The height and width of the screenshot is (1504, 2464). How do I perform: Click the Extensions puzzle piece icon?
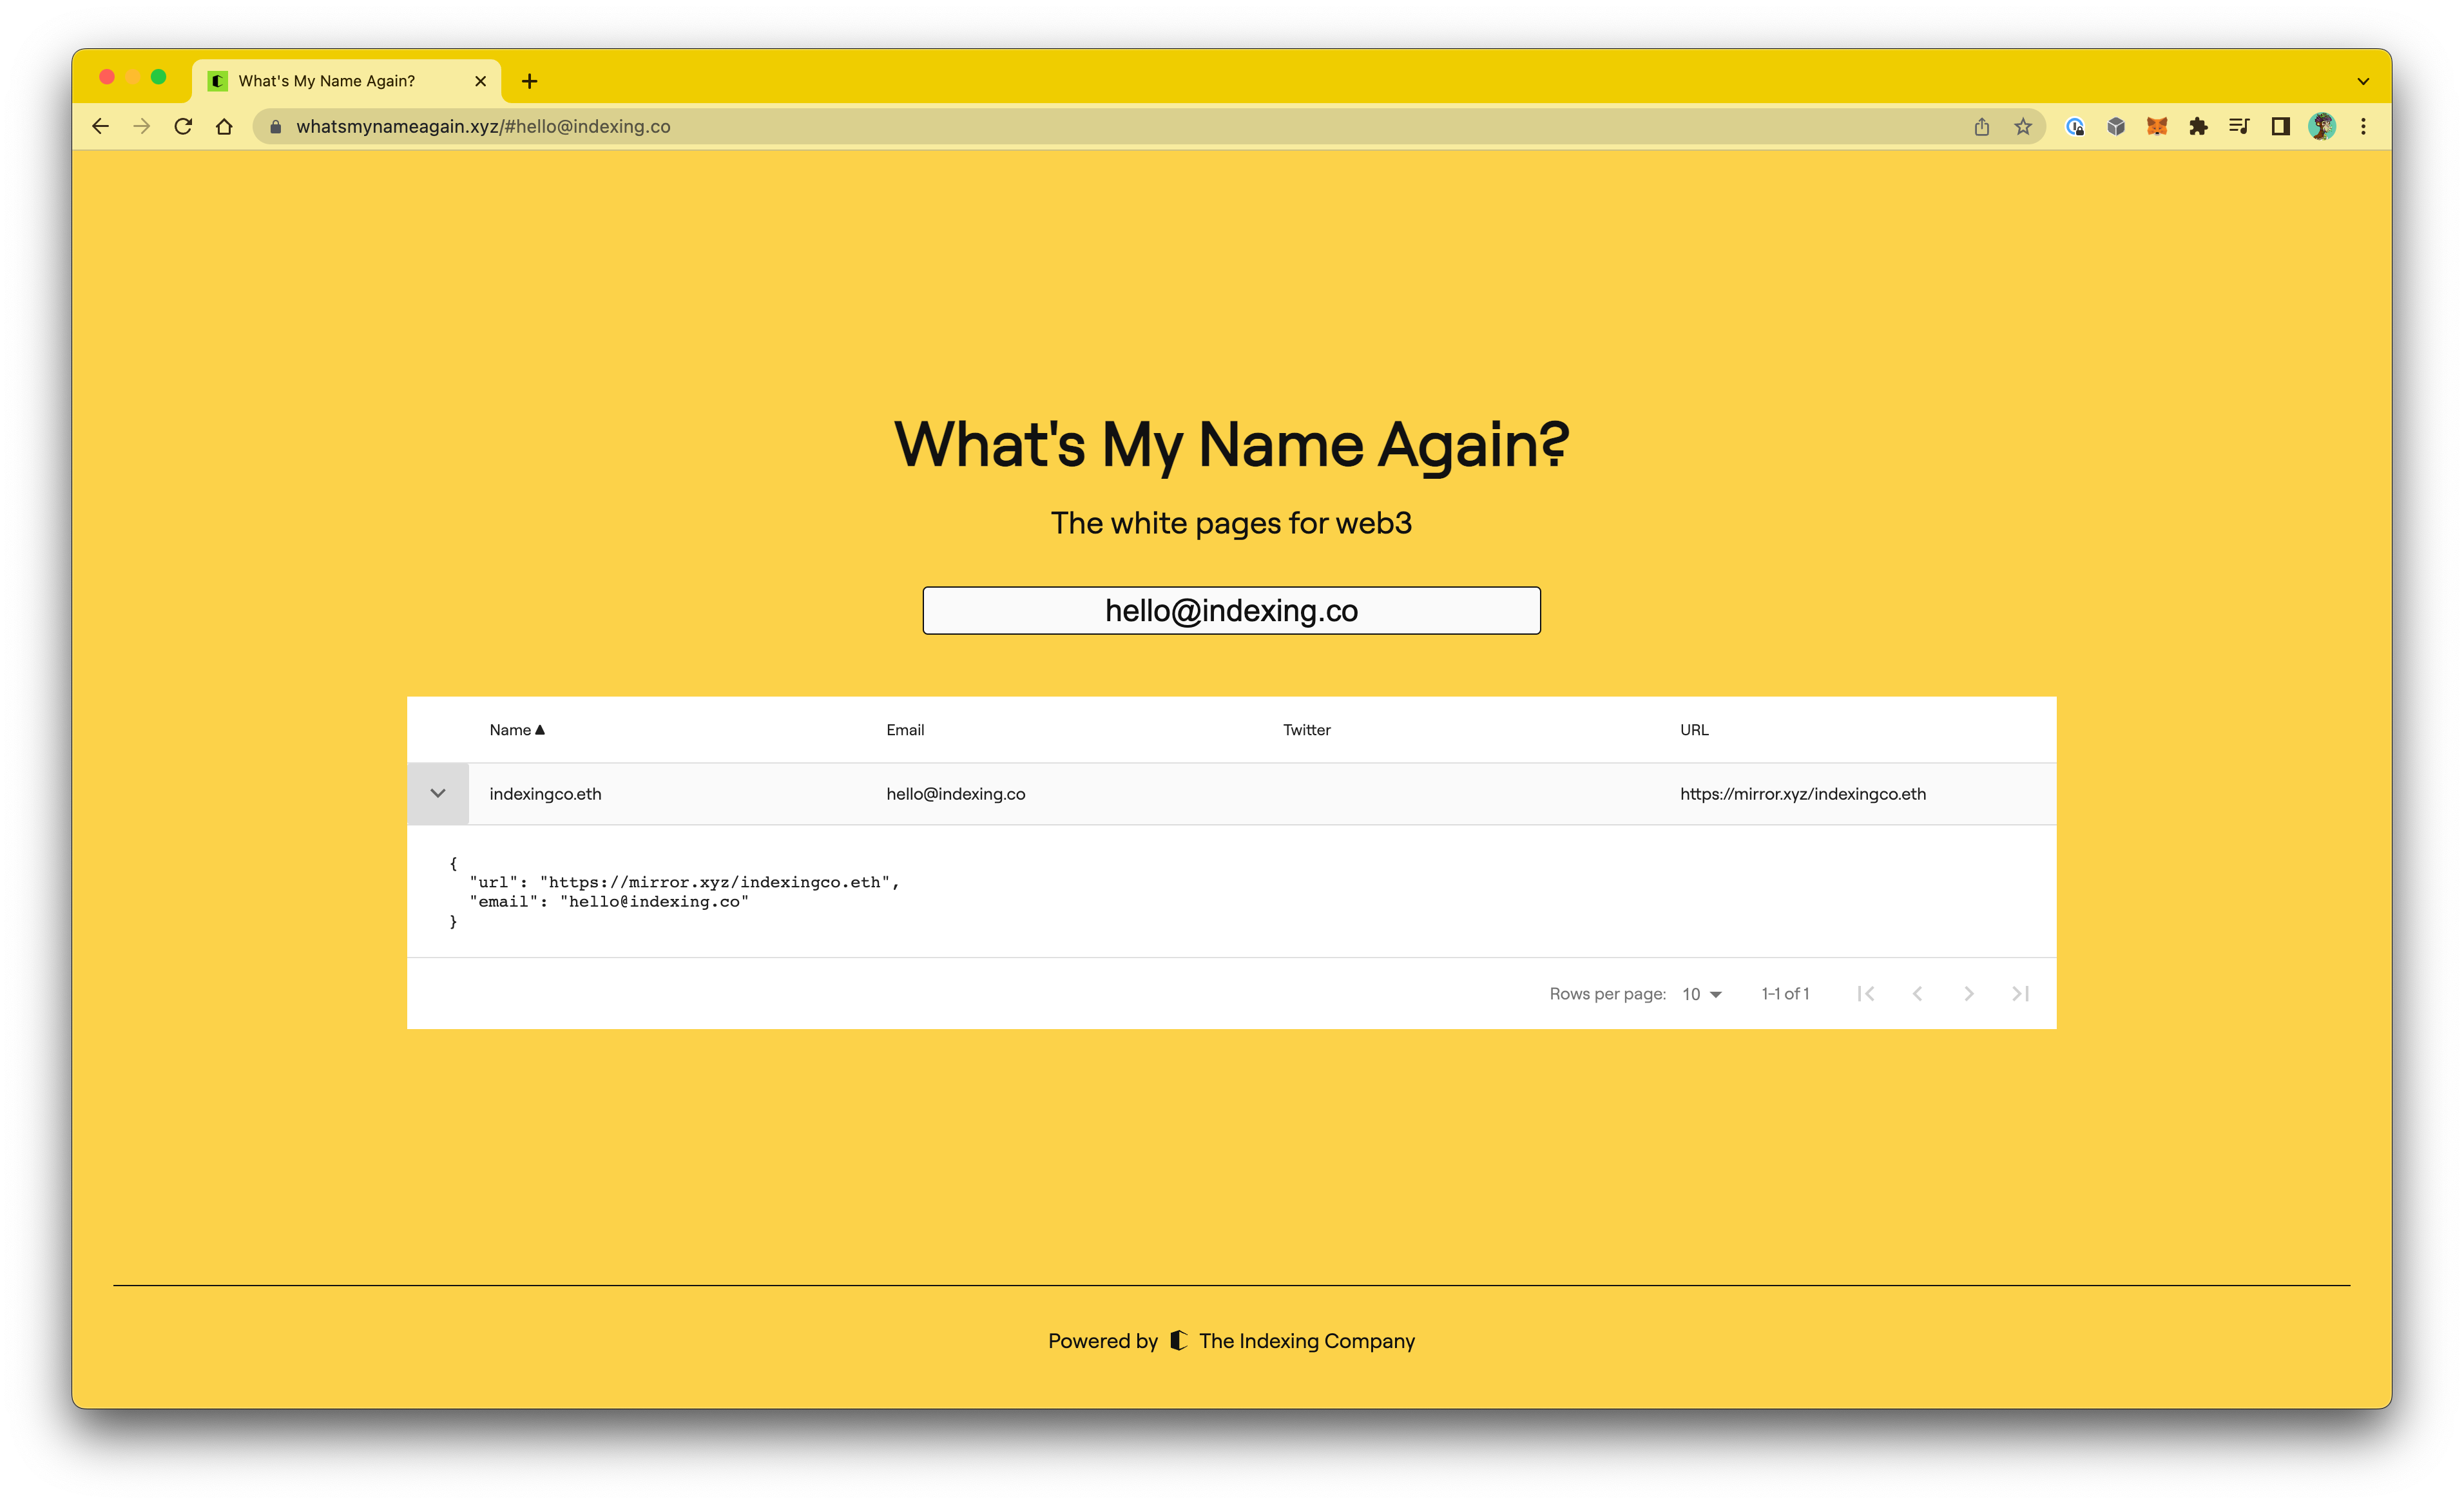tap(2199, 126)
